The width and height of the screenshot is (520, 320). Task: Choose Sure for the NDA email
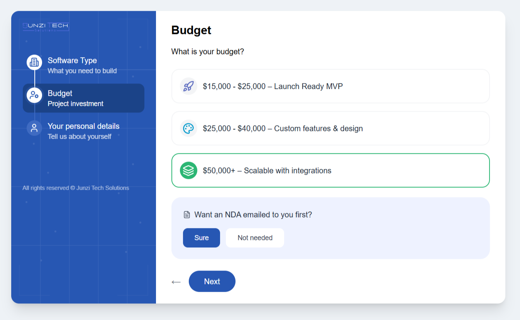[201, 238]
